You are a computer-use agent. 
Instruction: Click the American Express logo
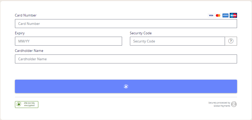pos(225,15)
